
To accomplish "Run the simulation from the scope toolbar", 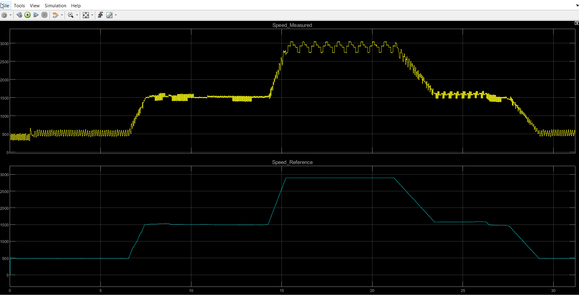I will click(28, 15).
